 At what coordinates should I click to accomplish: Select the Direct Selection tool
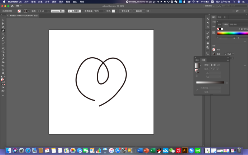3,23
